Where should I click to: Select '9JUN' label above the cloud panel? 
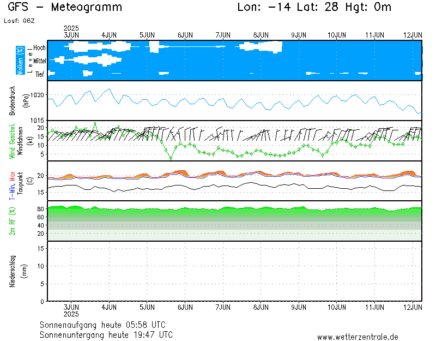click(x=299, y=35)
